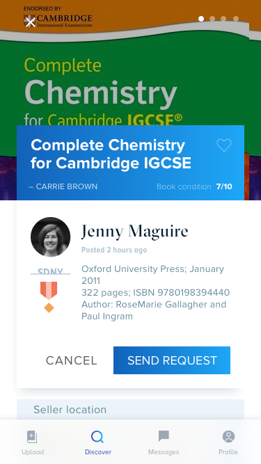Open the Profile person icon
This screenshot has width=261, height=464.
tap(228, 436)
